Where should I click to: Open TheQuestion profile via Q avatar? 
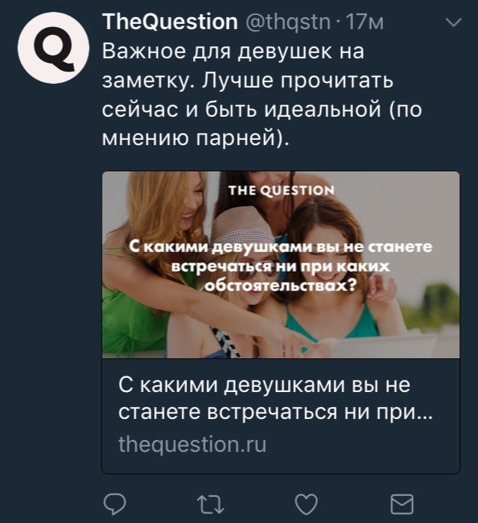(53, 48)
